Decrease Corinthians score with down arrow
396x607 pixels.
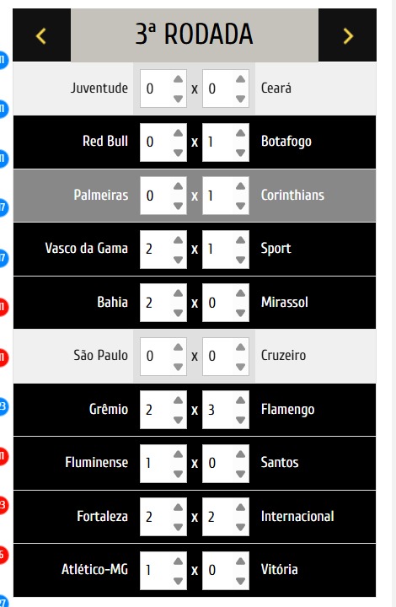[x=240, y=207]
